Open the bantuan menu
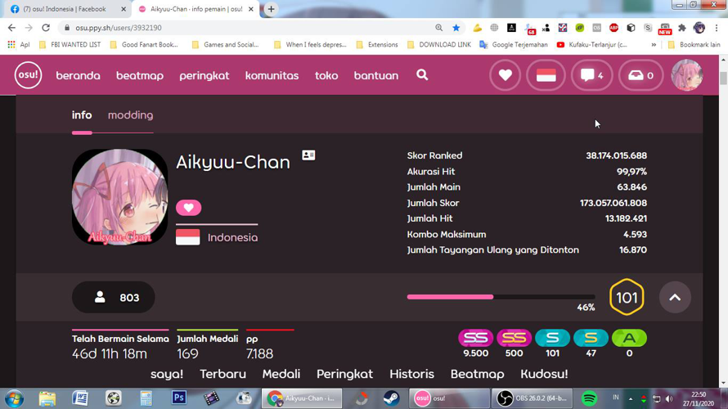The image size is (728, 409). point(376,75)
